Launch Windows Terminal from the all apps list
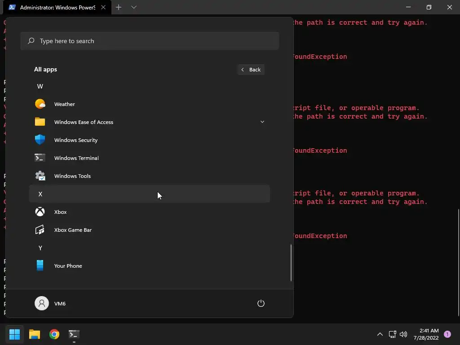Screen dimensions: 460x345 [x=149, y=158]
